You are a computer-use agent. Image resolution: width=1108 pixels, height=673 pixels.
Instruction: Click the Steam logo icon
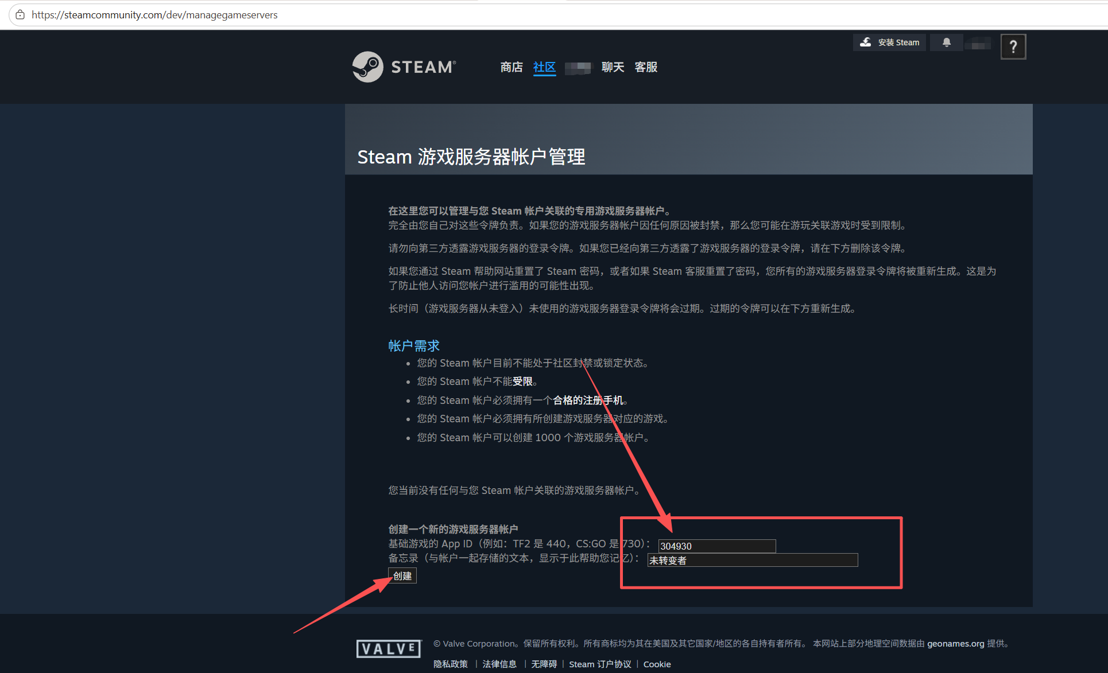pos(367,67)
